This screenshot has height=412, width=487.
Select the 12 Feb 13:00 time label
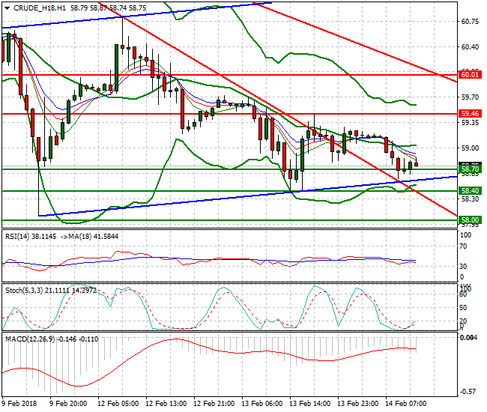[x=166, y=404]
